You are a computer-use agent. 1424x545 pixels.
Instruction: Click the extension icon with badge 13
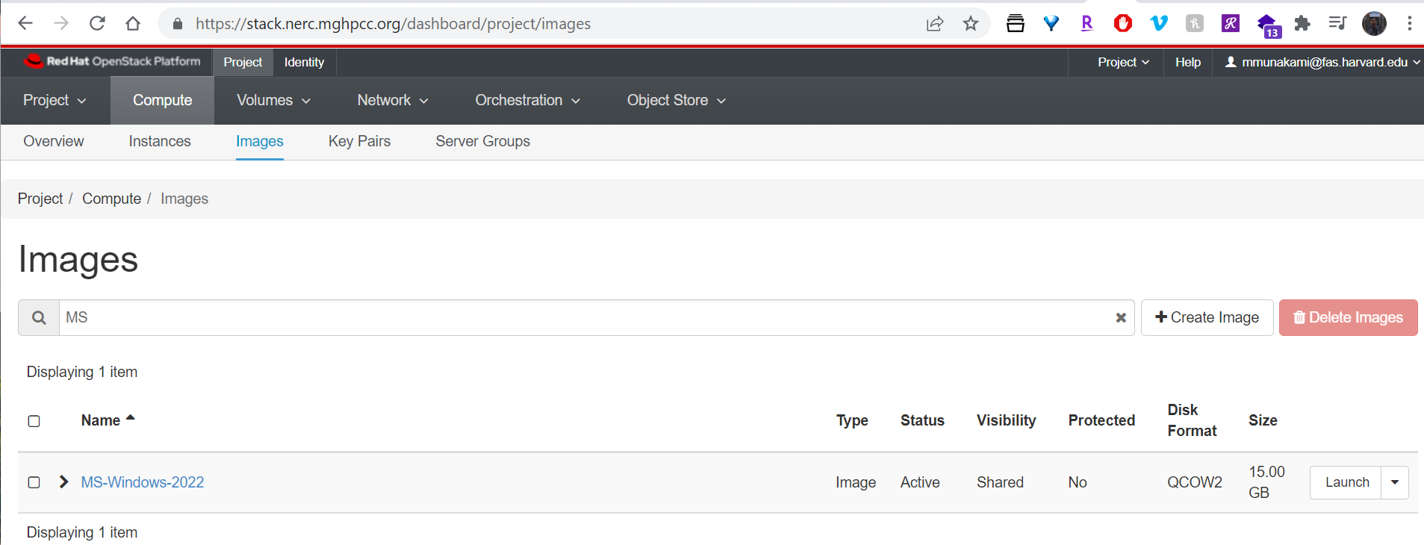pos(1268,25)
